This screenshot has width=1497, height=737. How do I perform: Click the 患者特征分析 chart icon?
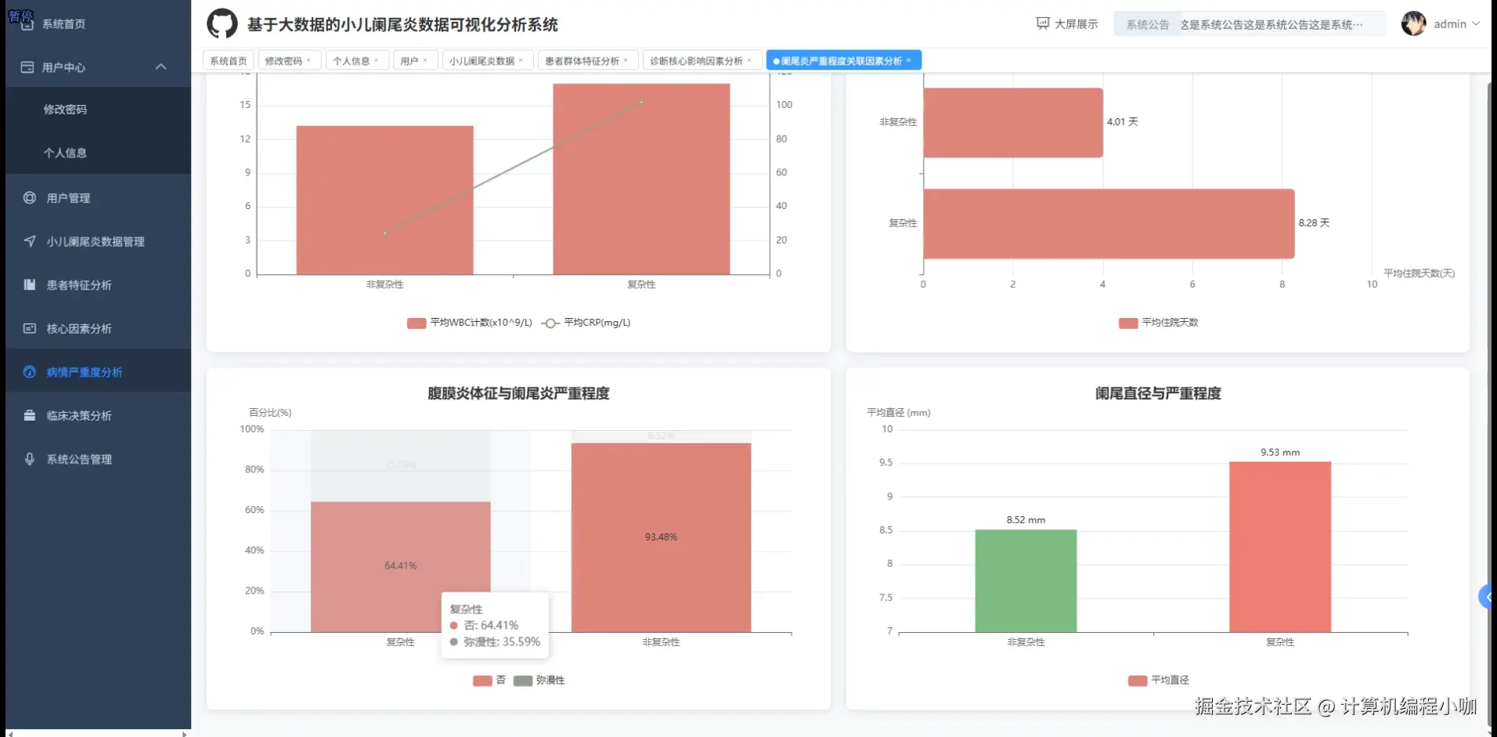pyautogui.click(x=30, y=285)
